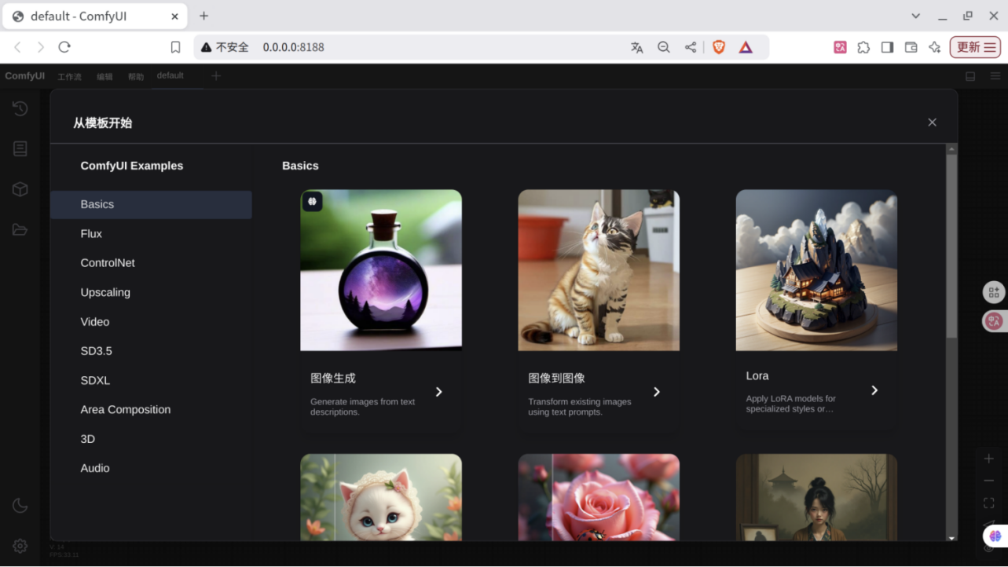Click the grid-plus floating widget icon

(x=994, y=292)
